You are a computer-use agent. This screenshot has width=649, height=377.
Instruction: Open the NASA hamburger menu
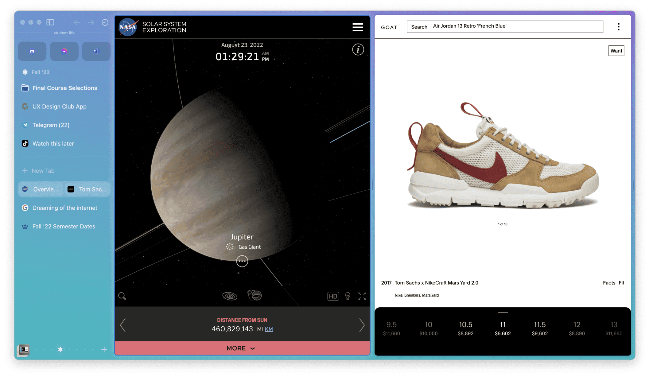tap(357, 27)
